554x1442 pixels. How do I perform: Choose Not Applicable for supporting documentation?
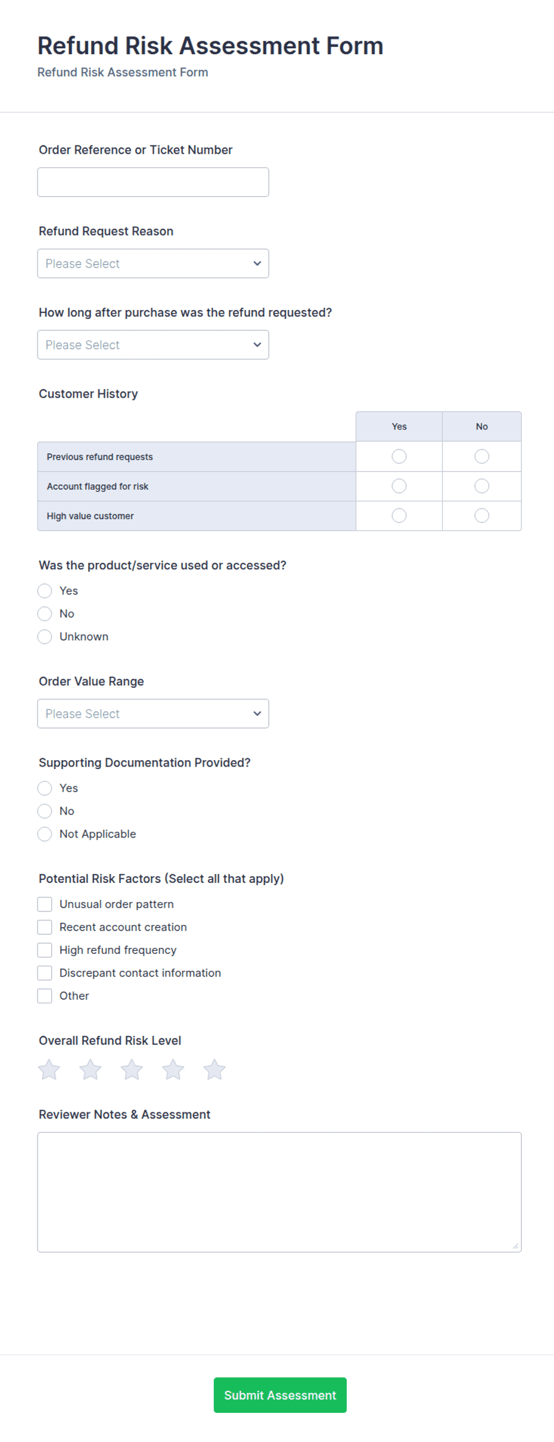[x=45, y=834]
